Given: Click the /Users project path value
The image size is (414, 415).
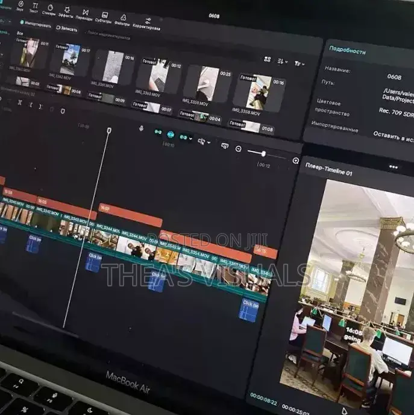Looking at the screenshot, I should pos(398,96).
